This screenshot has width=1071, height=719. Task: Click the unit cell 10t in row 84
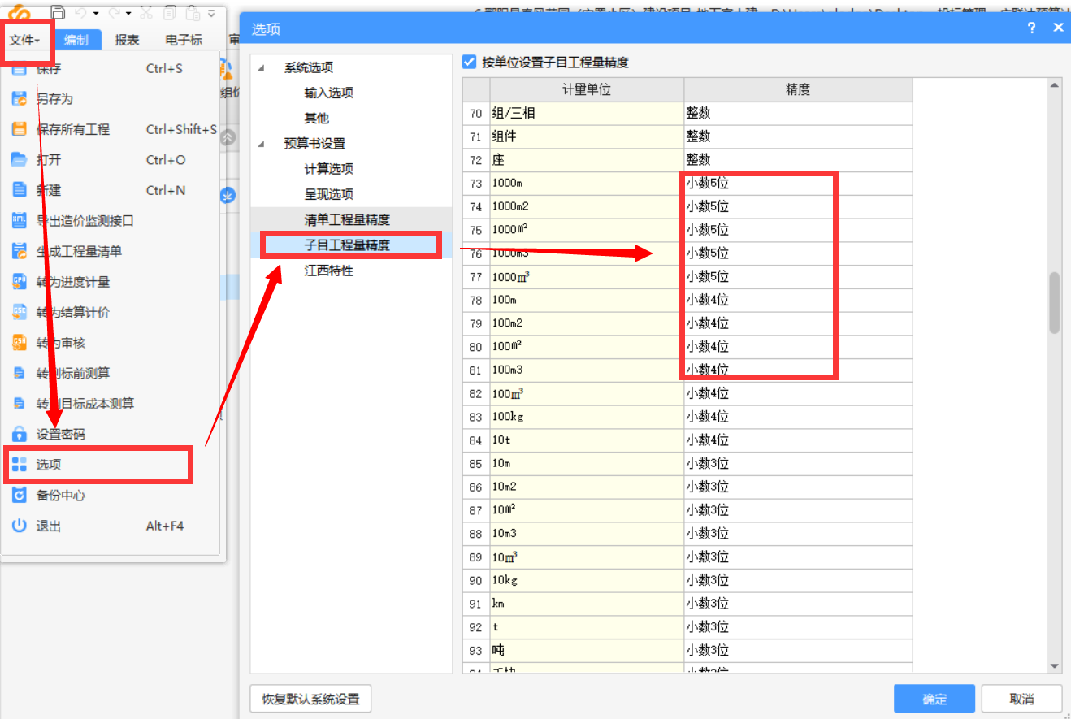586,440
